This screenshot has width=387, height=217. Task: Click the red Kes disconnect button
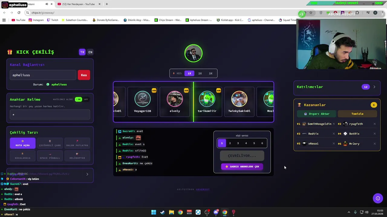[84, 75]
